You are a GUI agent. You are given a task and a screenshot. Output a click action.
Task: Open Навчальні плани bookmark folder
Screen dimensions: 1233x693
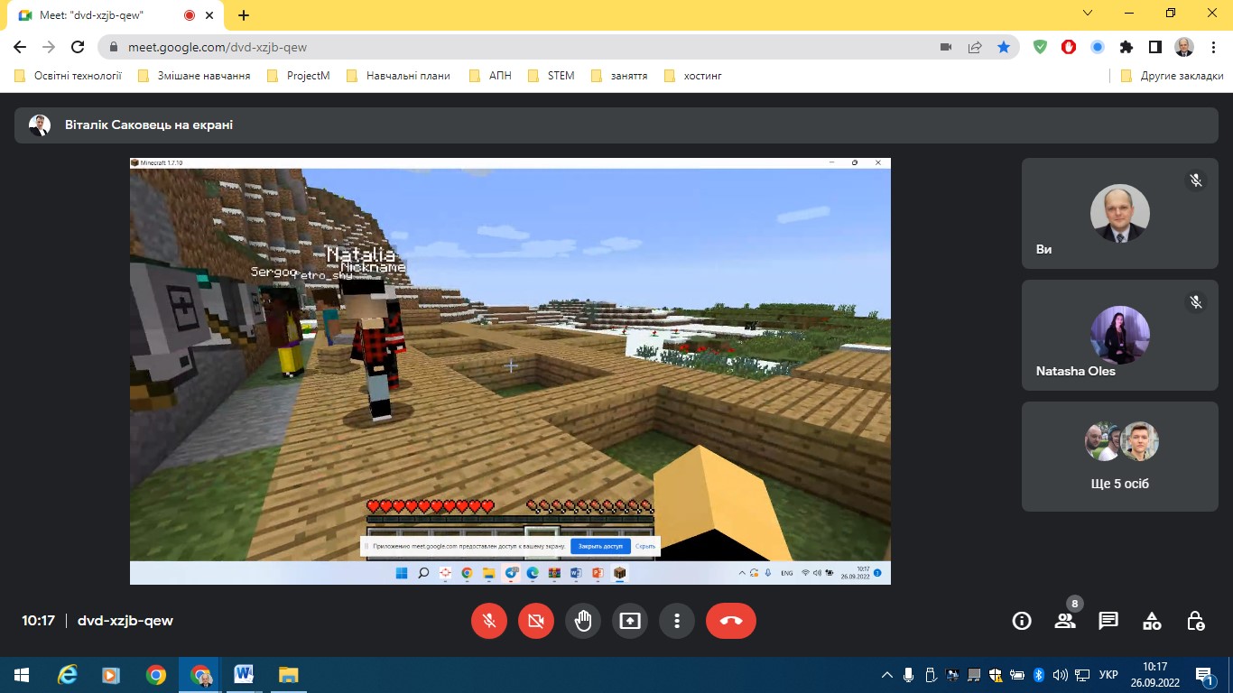398,76
